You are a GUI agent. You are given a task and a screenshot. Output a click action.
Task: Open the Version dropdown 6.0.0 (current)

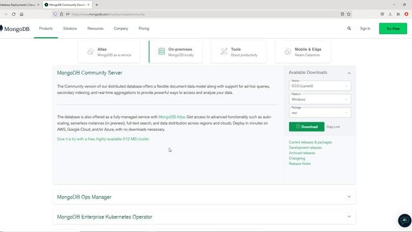[x=320, y=86]
